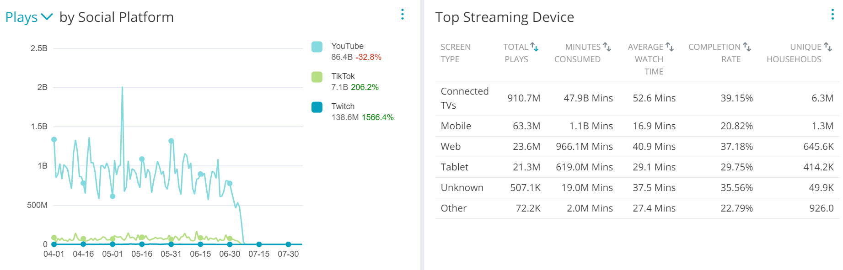Toggle YouTube series in chart legend

point(347,46)
